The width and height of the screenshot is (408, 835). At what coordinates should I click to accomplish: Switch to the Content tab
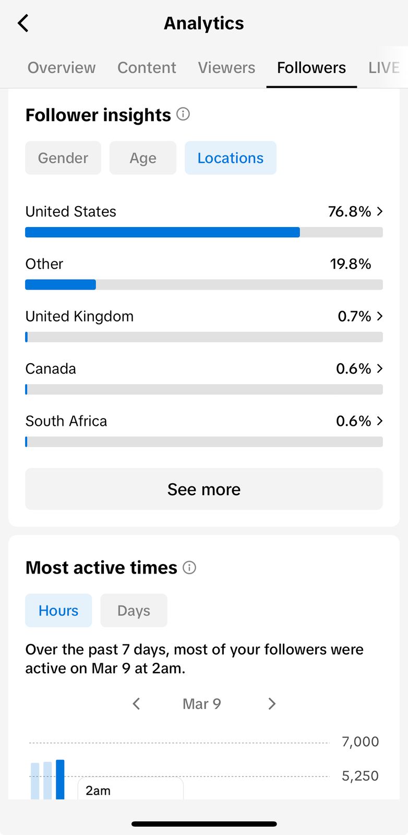pos(147,68)
